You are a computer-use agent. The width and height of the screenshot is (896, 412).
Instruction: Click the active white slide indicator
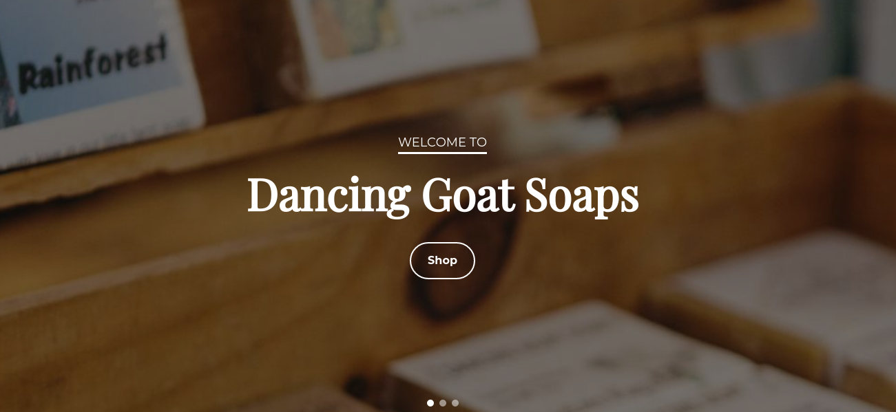click(x=430, y=403)
